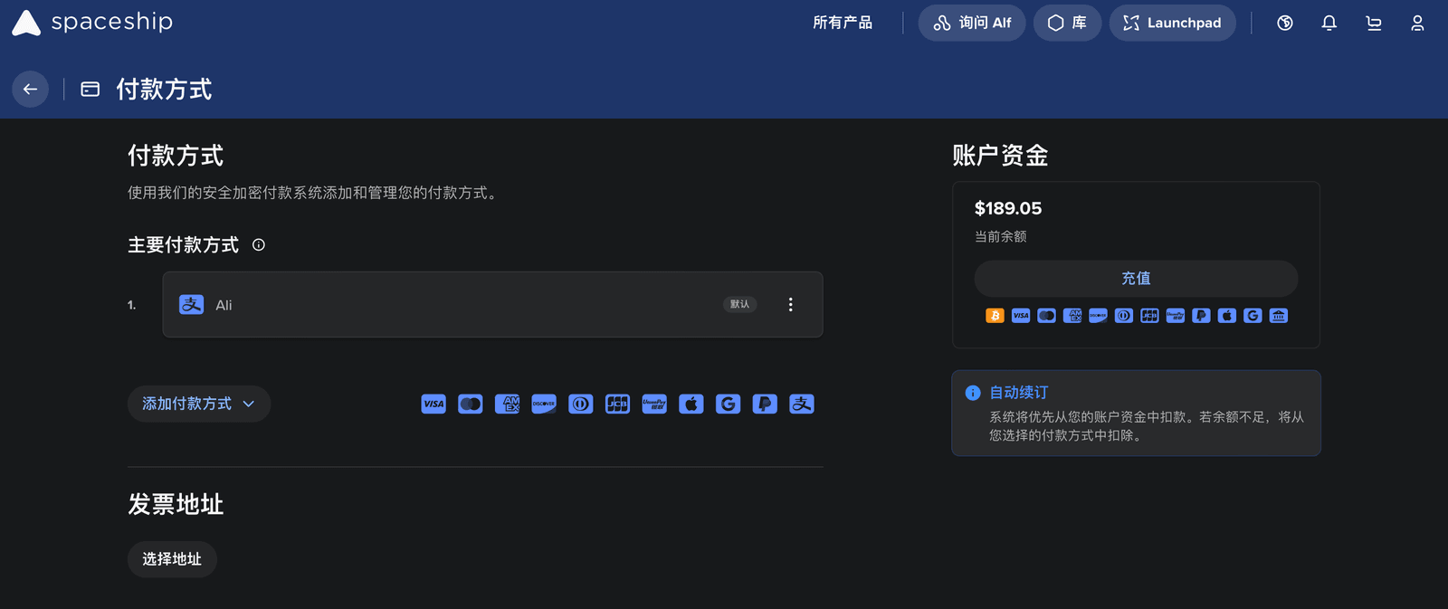Click the 充值 top-up button
This screenshot has width=1448, height=609.
point(1136,279)
